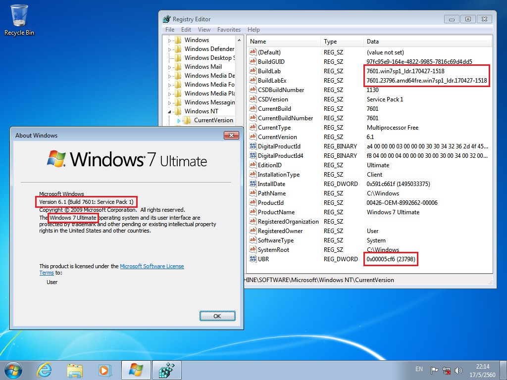
Task: Expand the Windows Media Pla tree node
Action: coord(169,94)
